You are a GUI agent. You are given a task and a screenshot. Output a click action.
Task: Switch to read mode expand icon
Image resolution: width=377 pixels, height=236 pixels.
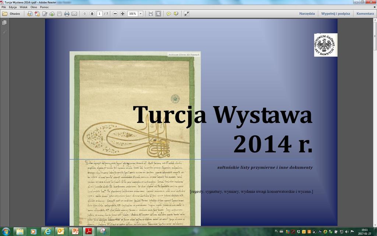pyautogui.click(x=187, y=14)
